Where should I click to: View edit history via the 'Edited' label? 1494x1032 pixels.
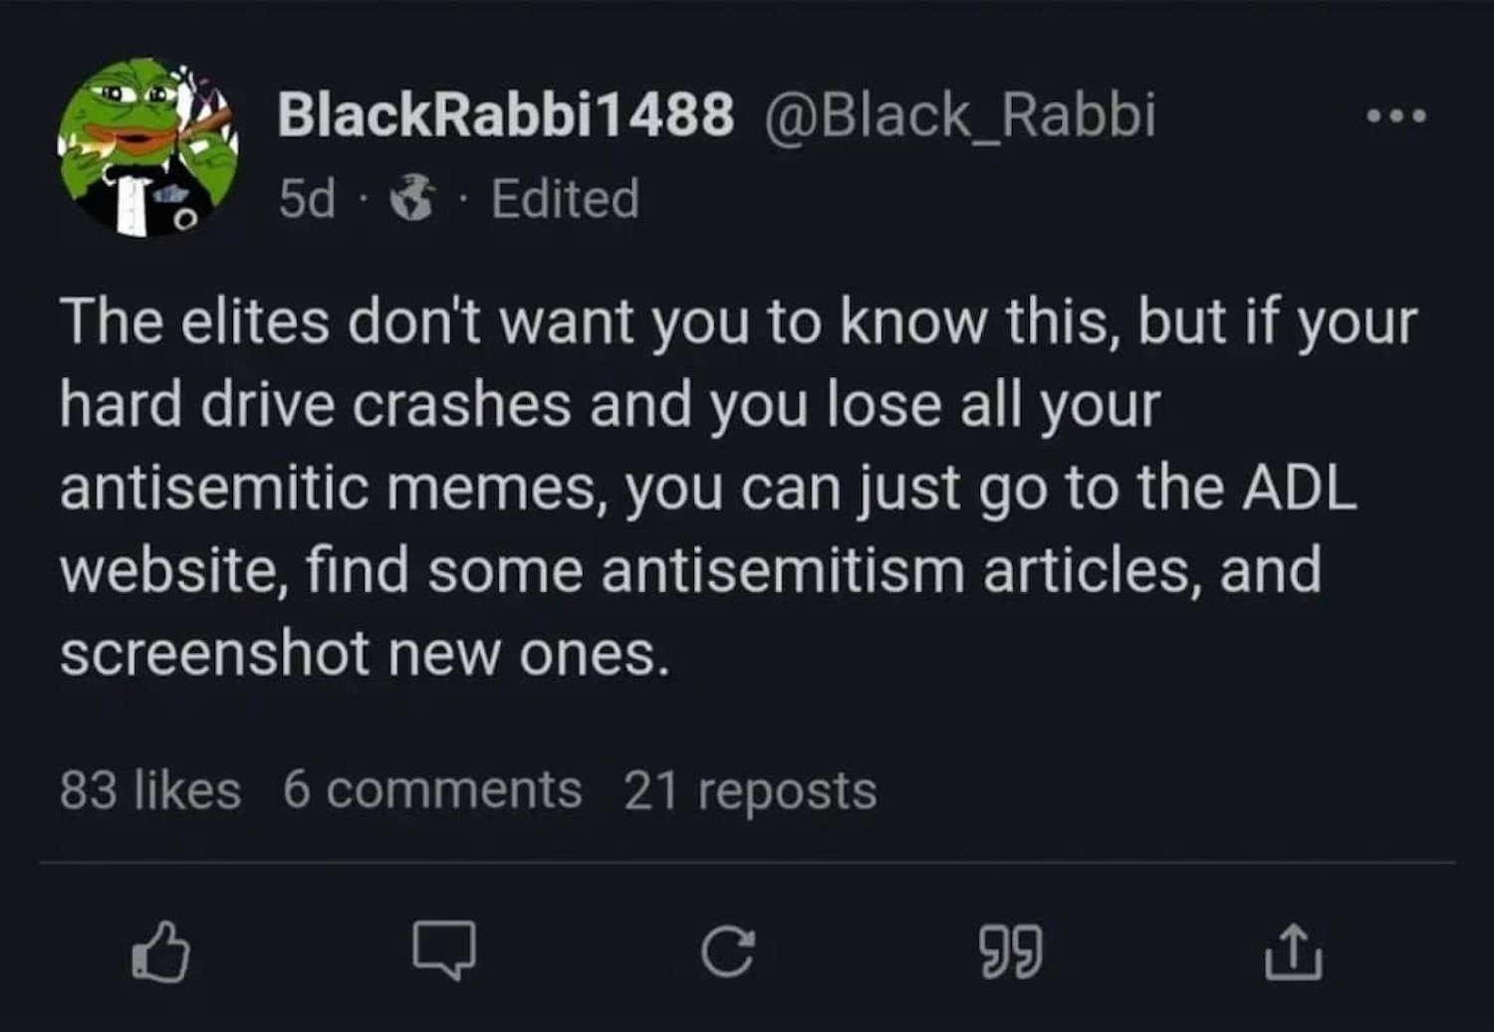click(x=565, y=199)
